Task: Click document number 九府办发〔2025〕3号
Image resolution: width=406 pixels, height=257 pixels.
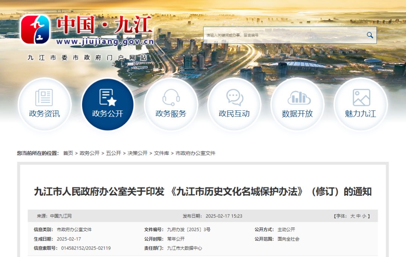Action: [189, 230]
